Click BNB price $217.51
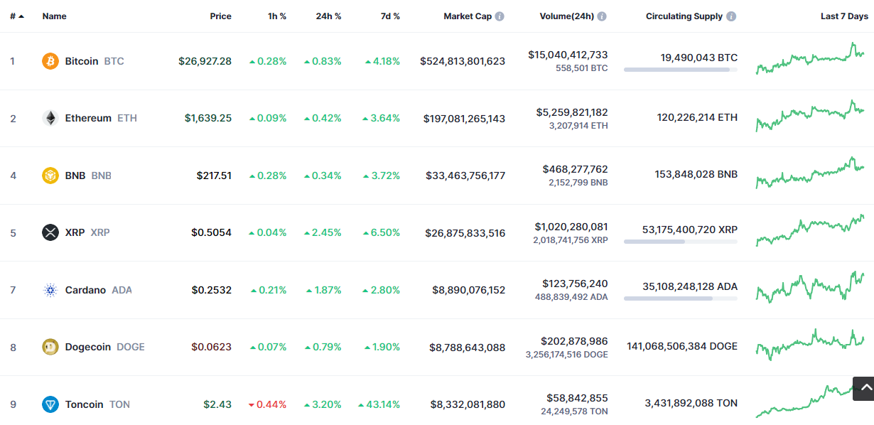The image size is (874, 425). pos(214,176)
